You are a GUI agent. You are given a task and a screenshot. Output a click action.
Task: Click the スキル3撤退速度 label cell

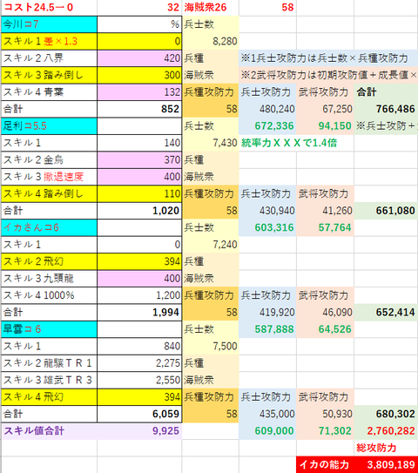click(49, 177)
